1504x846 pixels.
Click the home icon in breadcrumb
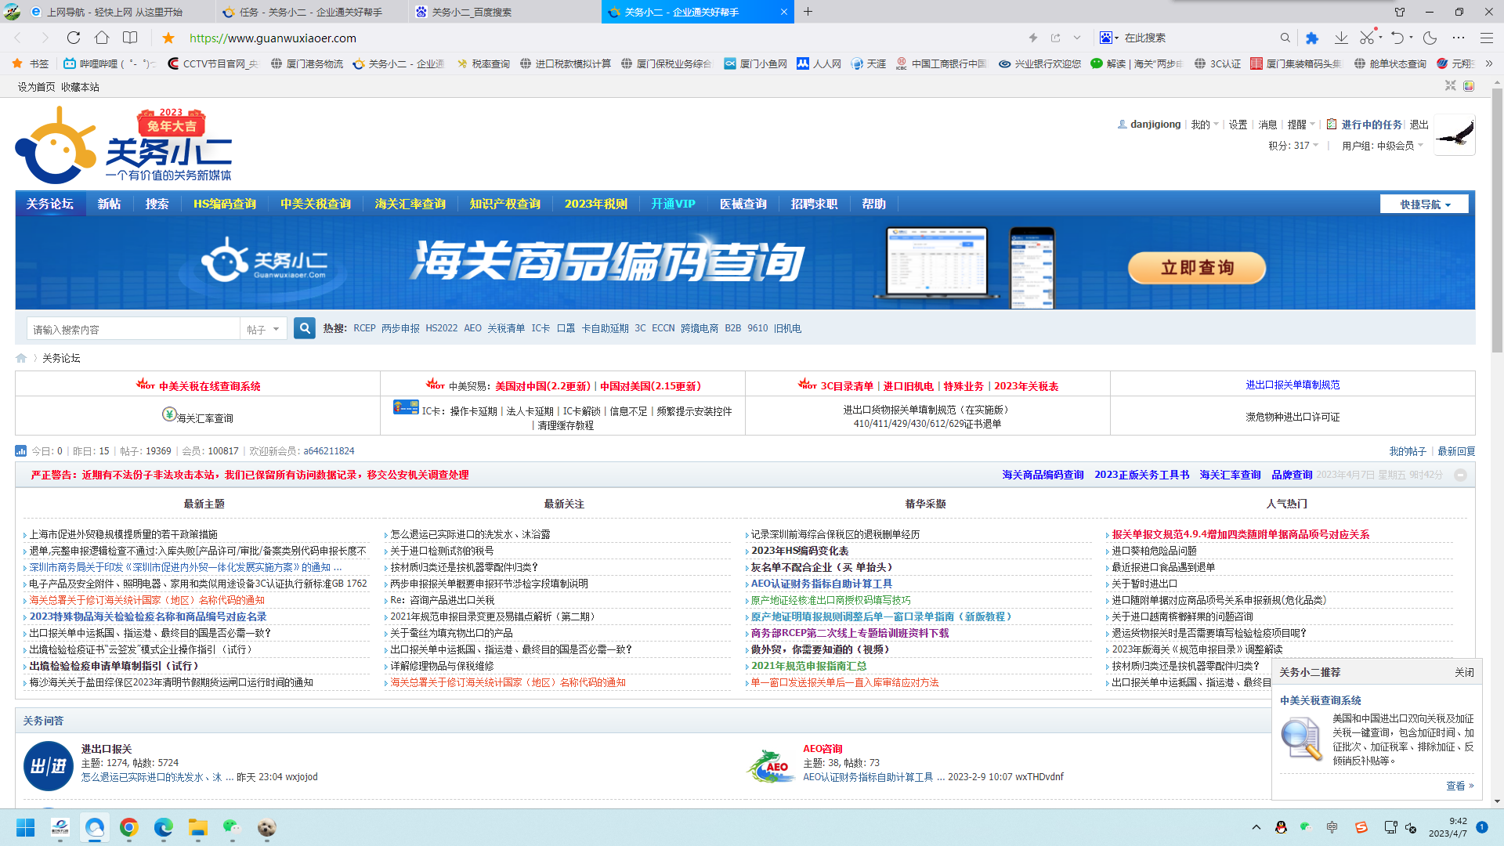[x=21, y=358]
